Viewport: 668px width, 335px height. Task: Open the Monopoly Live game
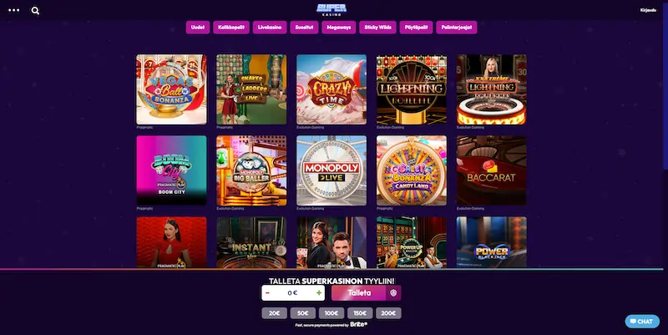click(x=331, y=170)
